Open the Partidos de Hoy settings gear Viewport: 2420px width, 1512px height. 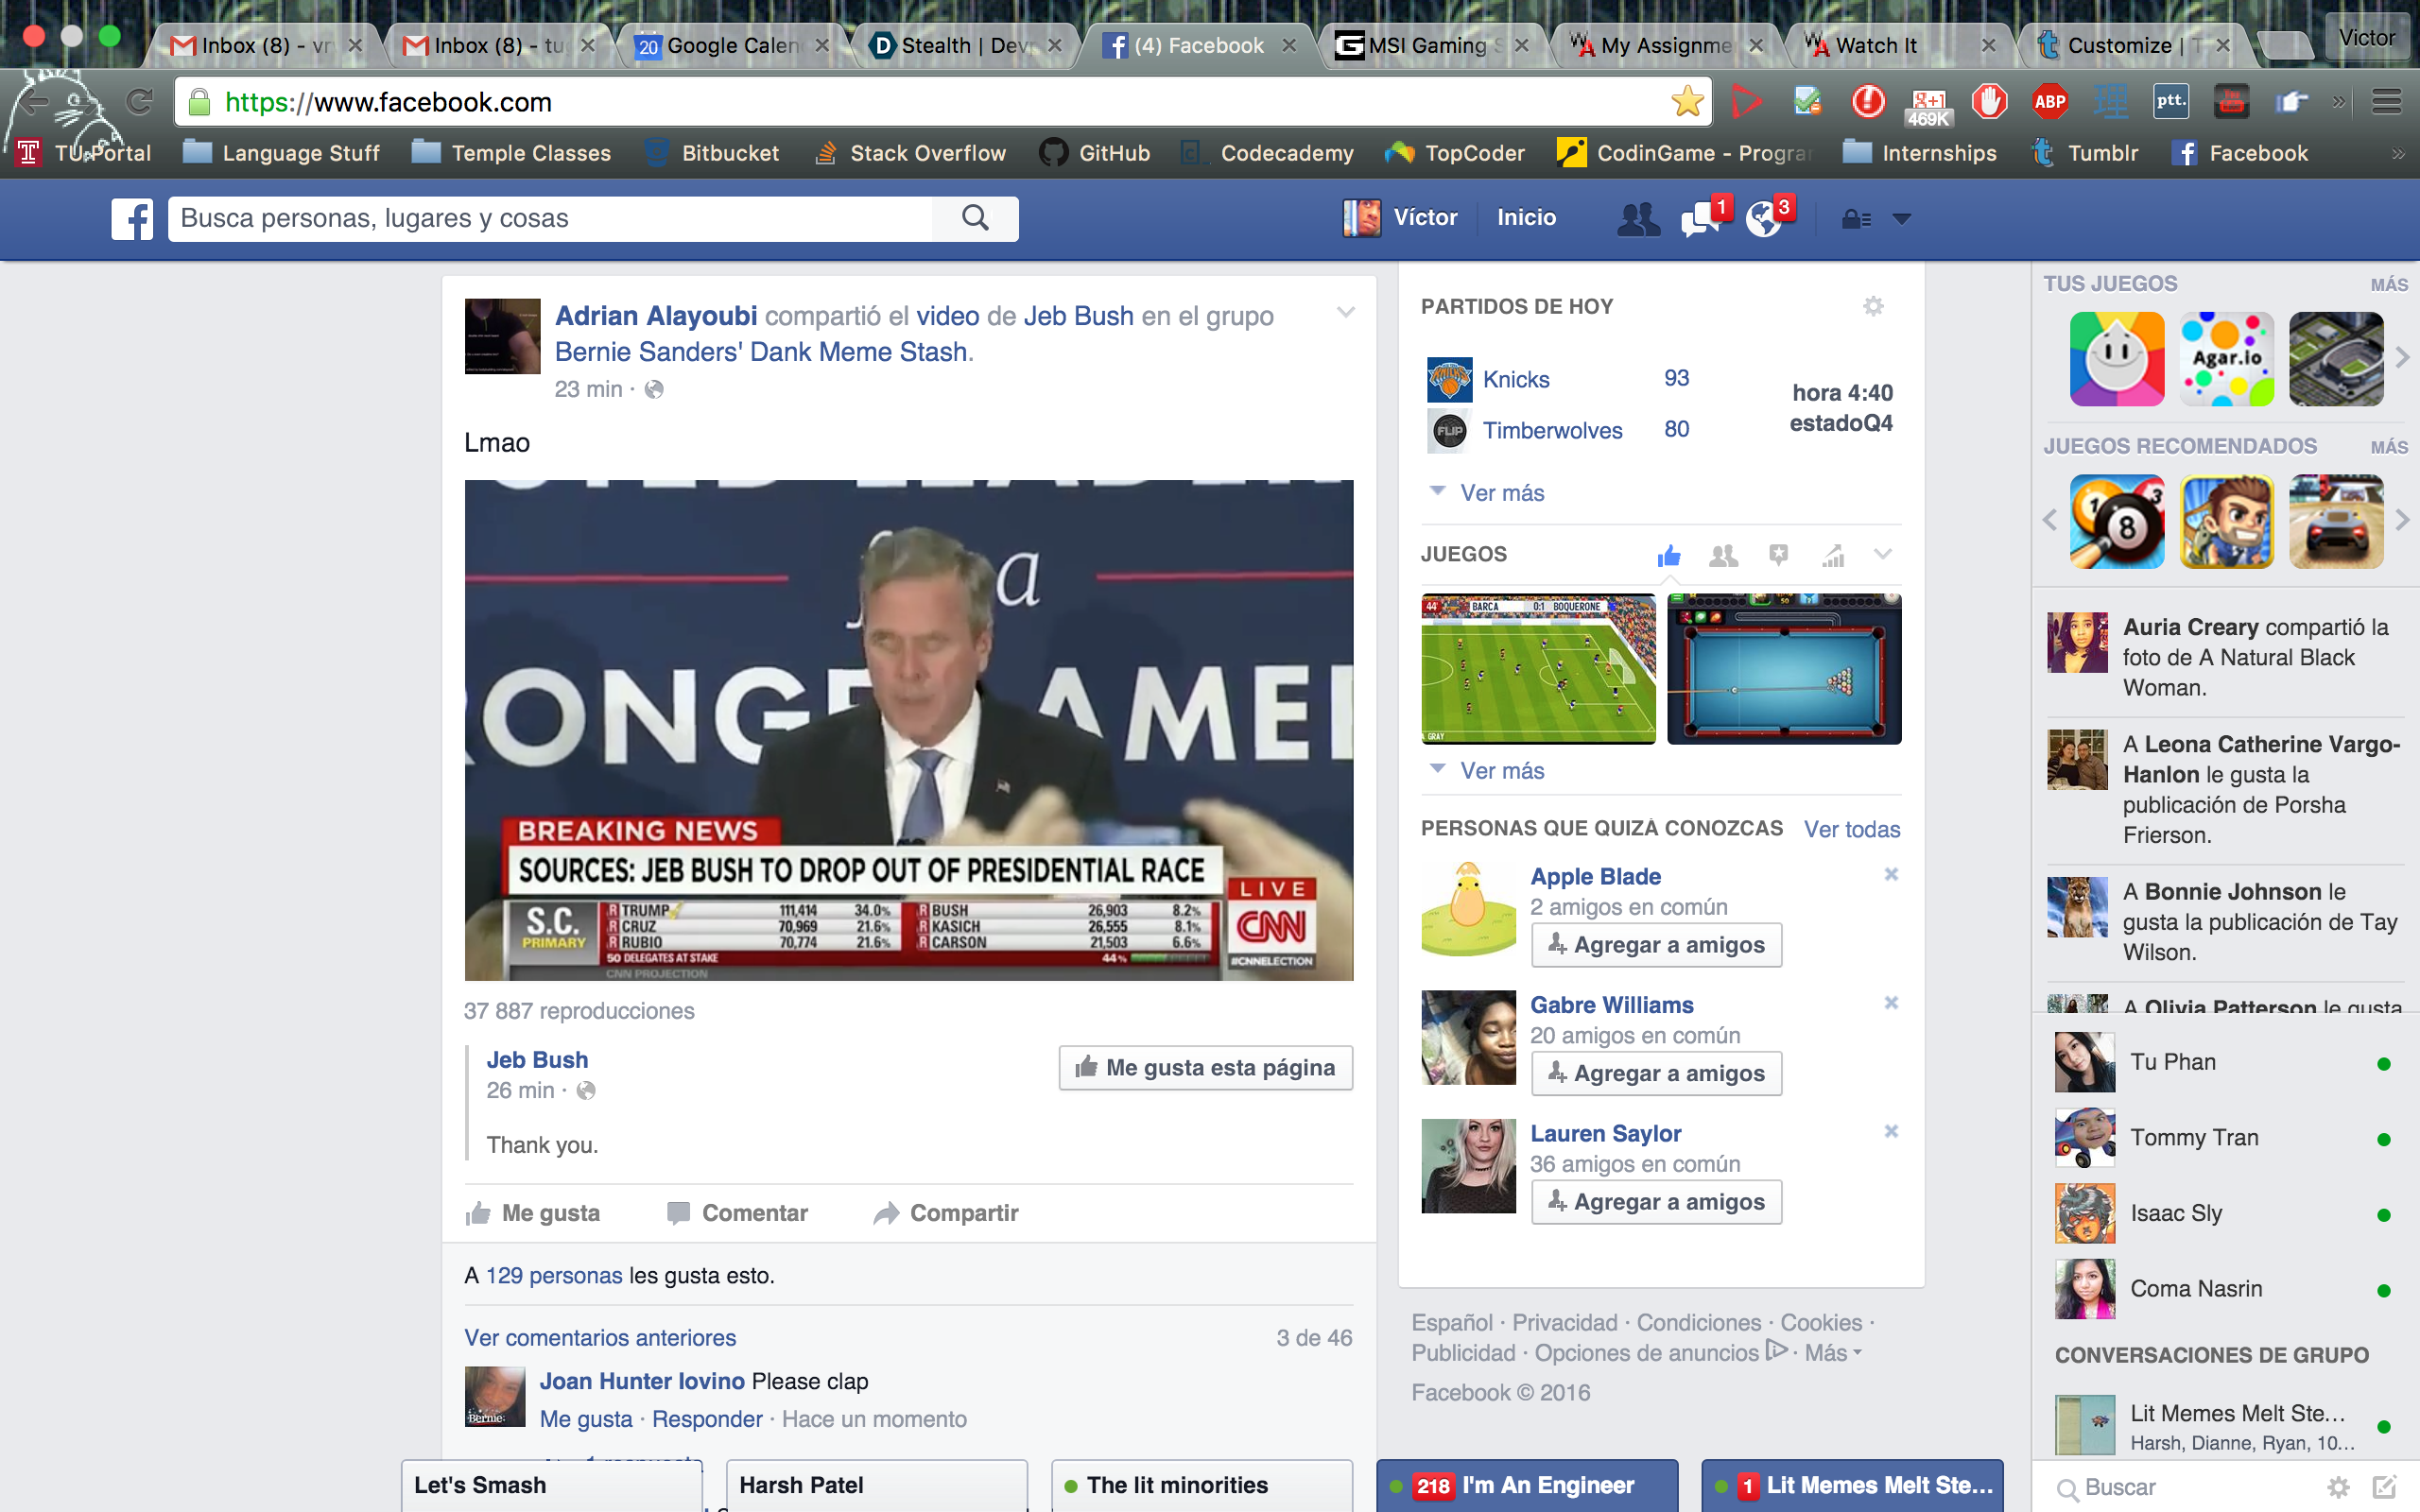click(1873, 306)
